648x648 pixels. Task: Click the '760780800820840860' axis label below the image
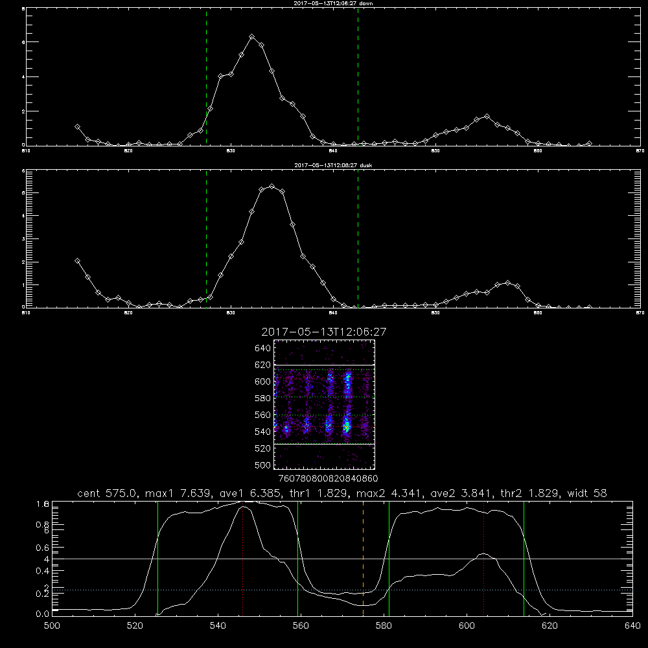click(328, 478)
